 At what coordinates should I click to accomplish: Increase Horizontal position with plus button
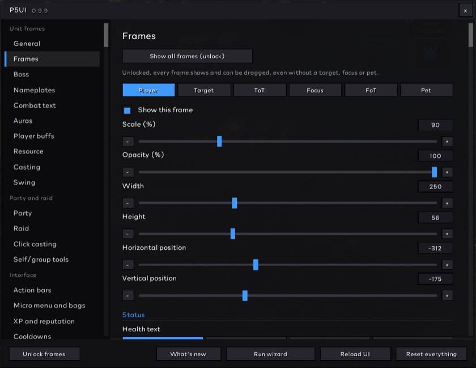(x=447, y=264)
